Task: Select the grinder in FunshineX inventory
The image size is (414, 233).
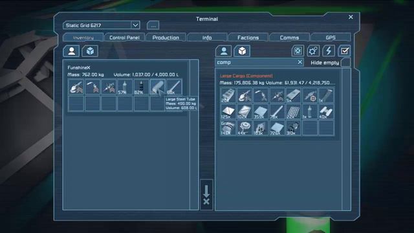Action: coord(76,87)
